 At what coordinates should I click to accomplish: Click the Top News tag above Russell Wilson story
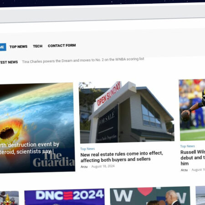pos(188,146)
